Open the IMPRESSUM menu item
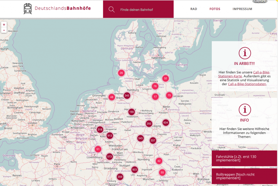This screenshot has width=278, height=186. (x=242, y=9)
